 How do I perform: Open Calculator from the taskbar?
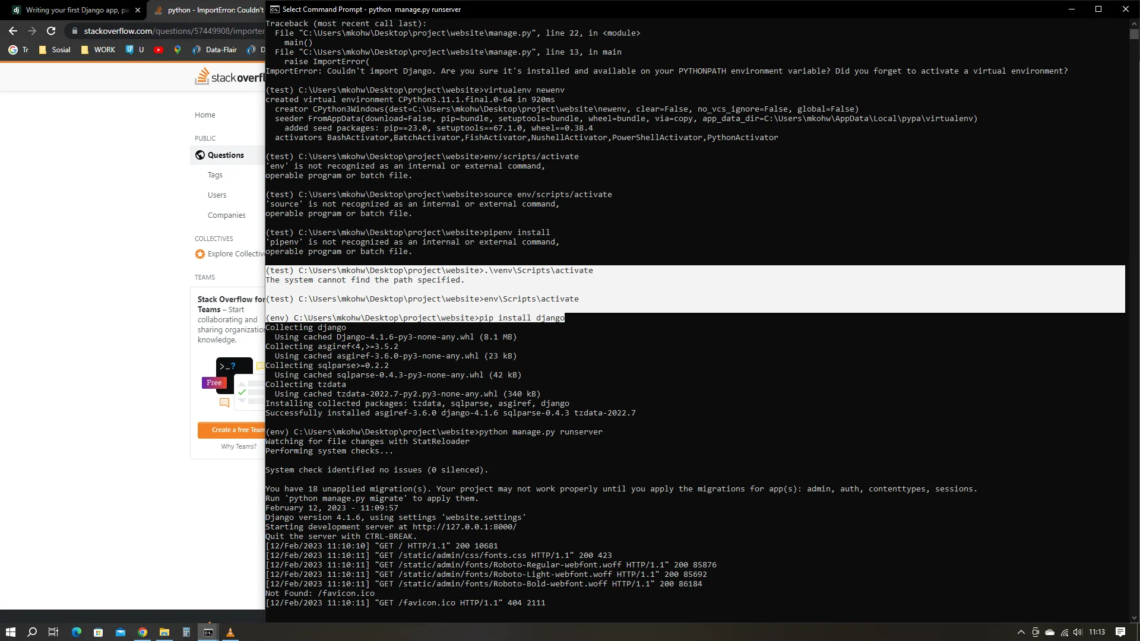click(186, 632)
